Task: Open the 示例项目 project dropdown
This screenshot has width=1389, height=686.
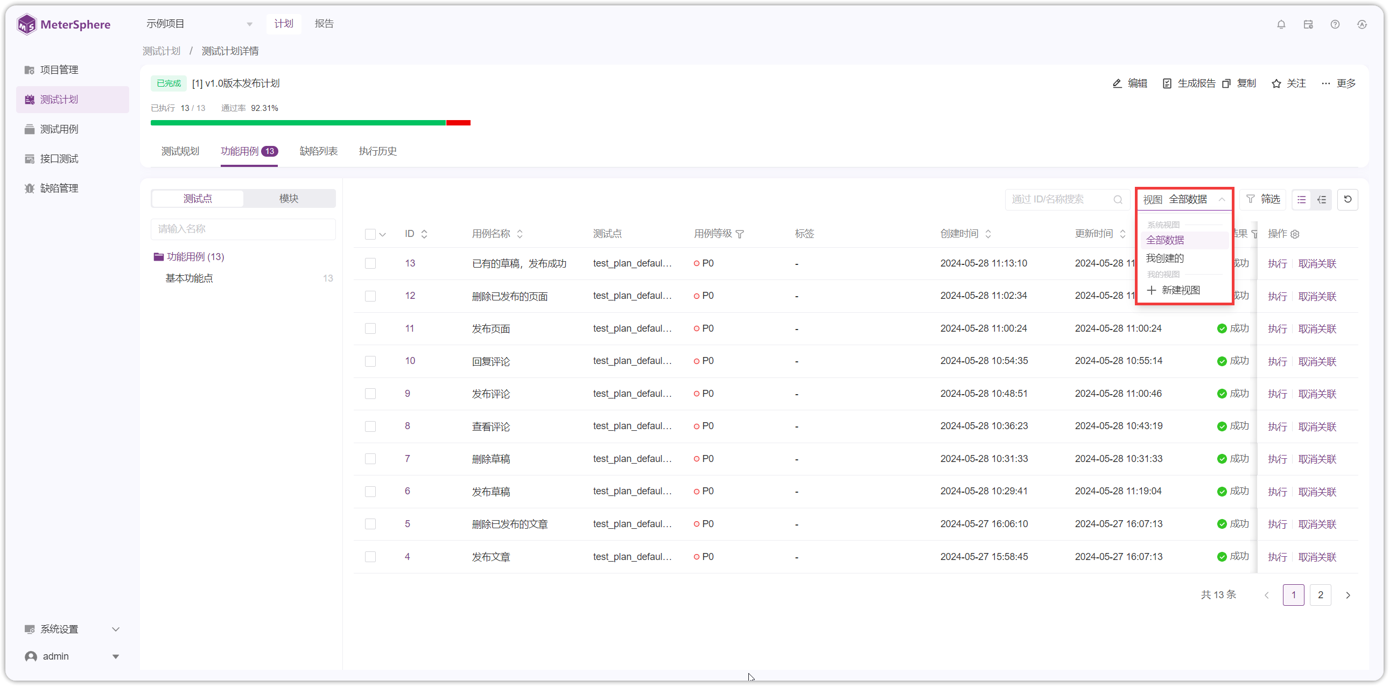Action: pyautogui.click(x=200, y=24)
